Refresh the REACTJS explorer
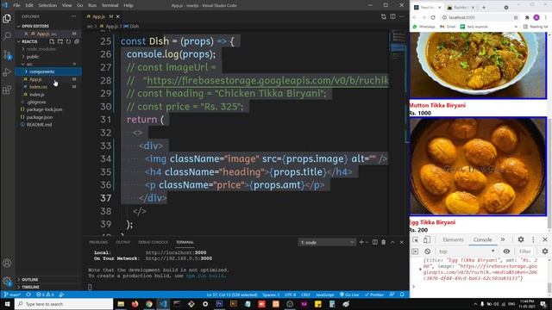Viewport: 552px width, 310px height. [x=68, y=41]
